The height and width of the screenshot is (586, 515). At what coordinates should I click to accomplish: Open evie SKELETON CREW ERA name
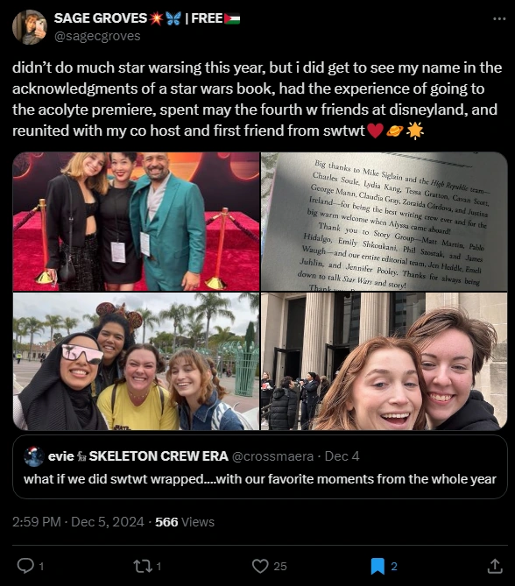[x=138, y=456]
